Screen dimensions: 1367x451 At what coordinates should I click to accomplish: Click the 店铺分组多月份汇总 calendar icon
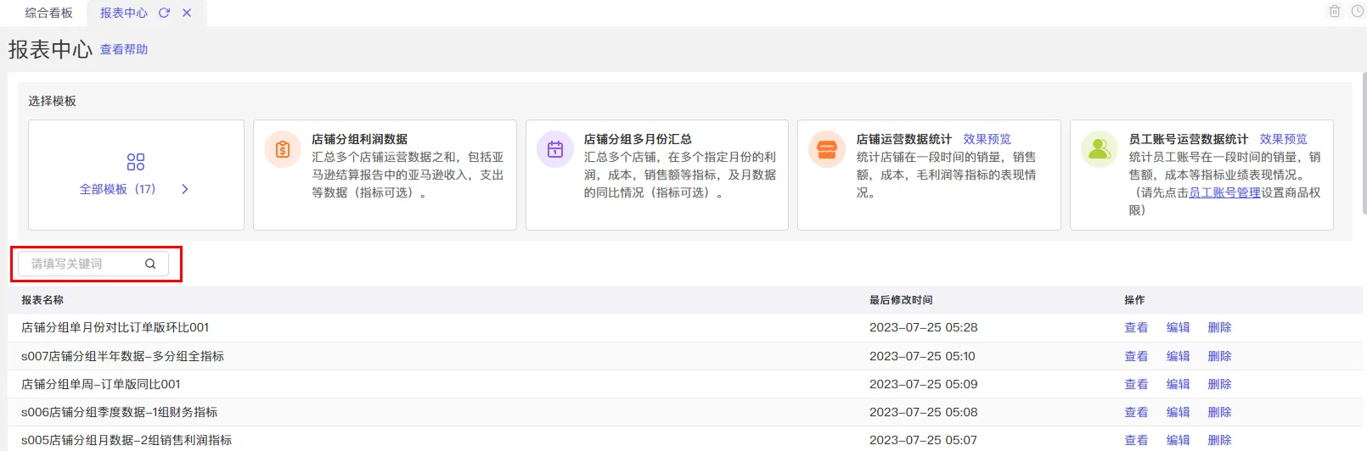click(555, 149)
